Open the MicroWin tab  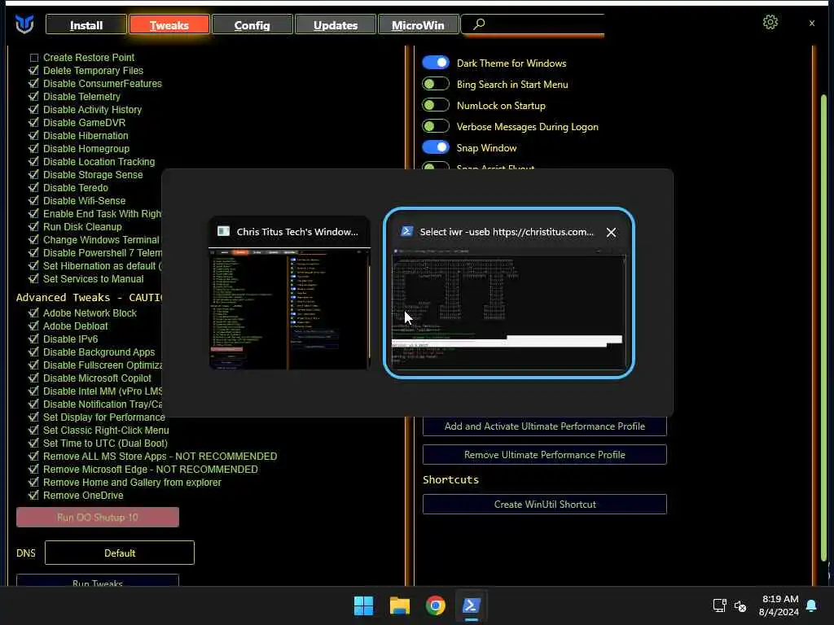click(418, 25)
